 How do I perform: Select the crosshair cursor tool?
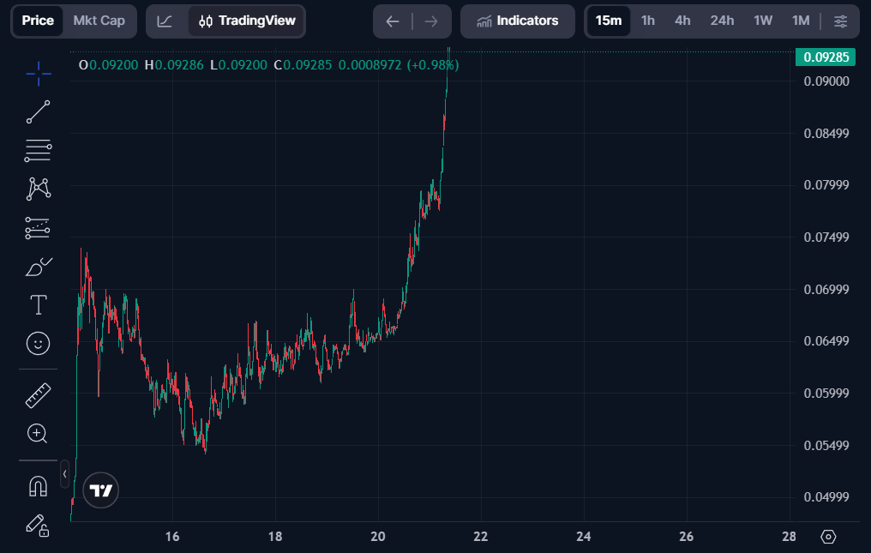[x=39, y=74]
